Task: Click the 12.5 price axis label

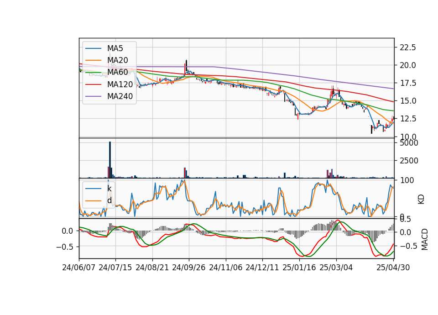Action: (x=408, y=119)
